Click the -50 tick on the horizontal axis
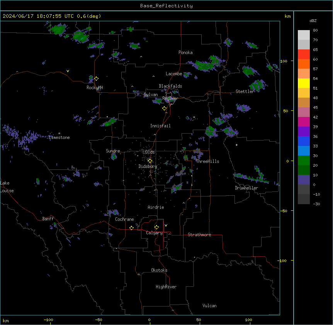The height and width of the screenshot is (325, 333). 99,320
